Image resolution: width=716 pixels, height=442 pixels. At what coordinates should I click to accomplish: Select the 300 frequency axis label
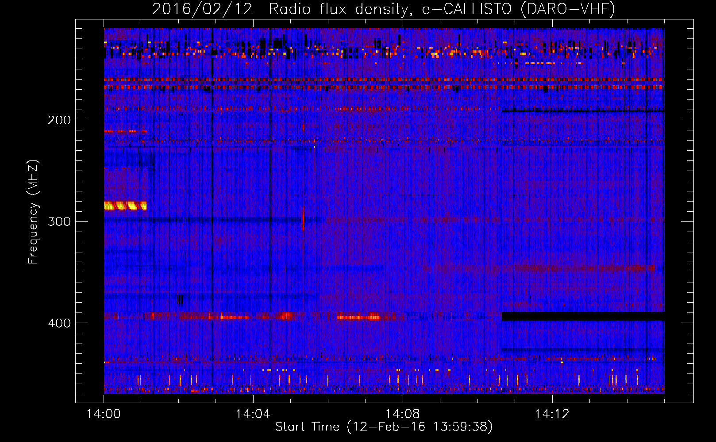click(59, 221)
